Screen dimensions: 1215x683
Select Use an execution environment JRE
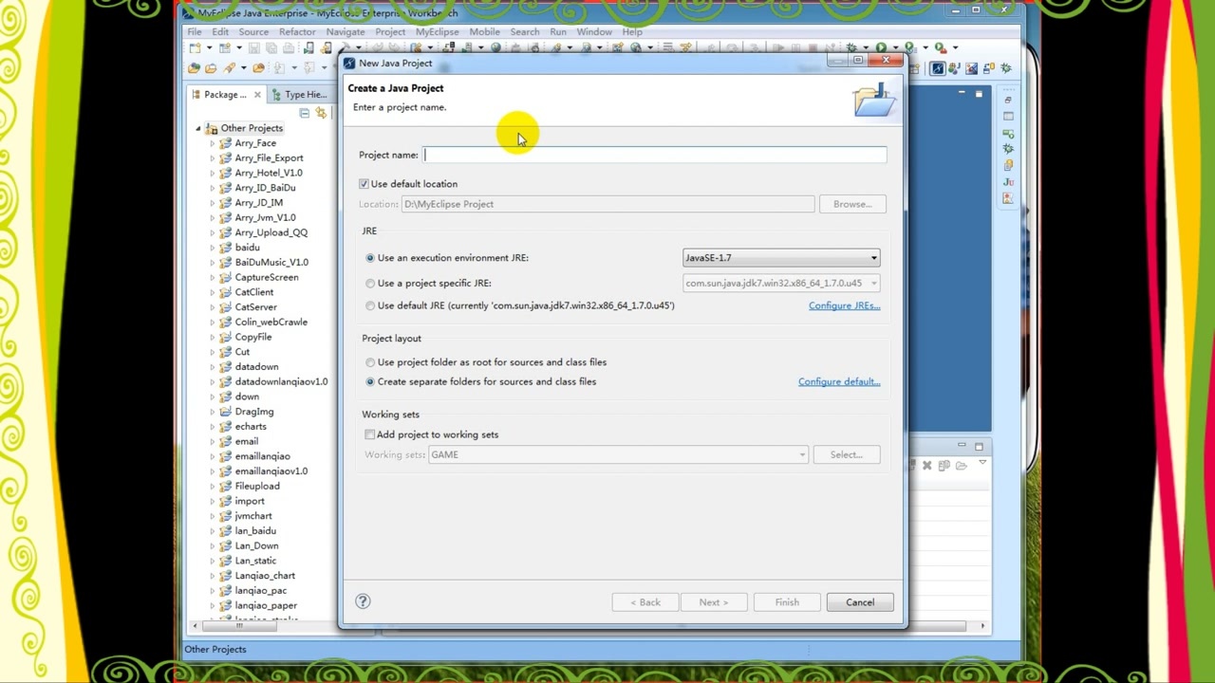pyautogui.click(x=370, y=258)
